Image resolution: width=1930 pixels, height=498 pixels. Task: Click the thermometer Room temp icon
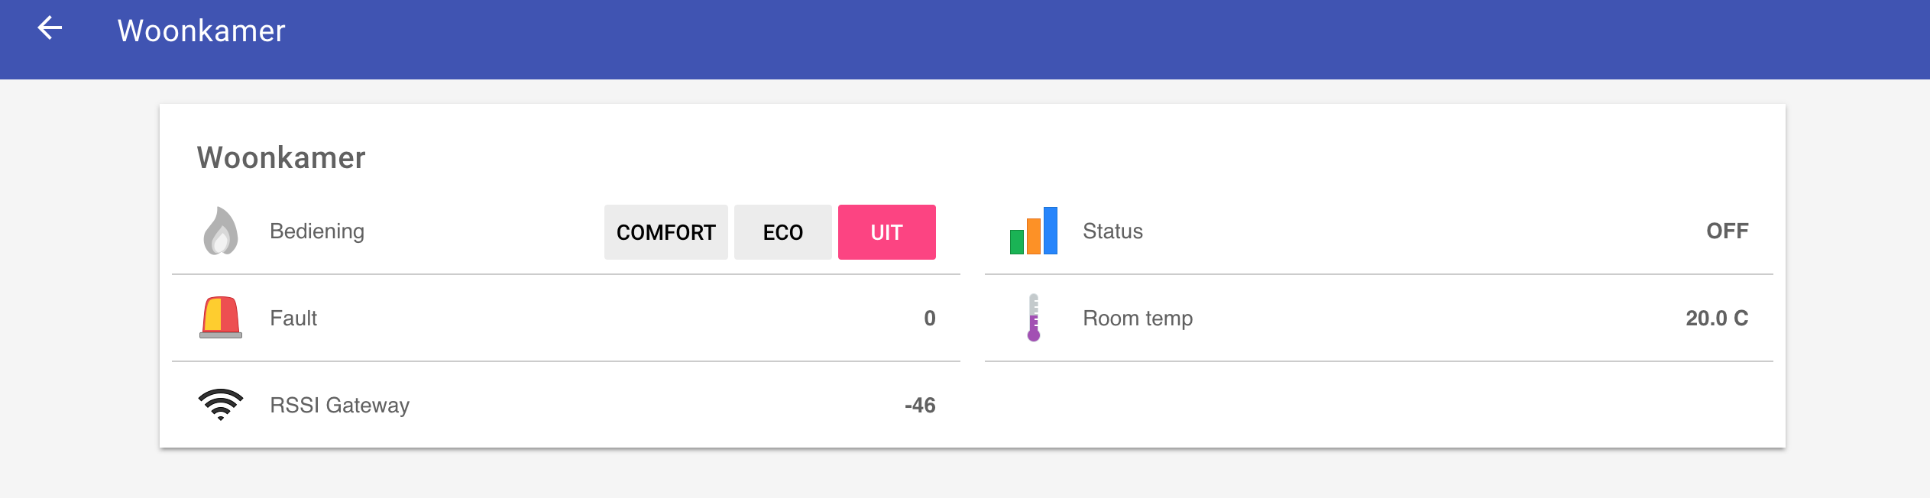coord(1033,318)
